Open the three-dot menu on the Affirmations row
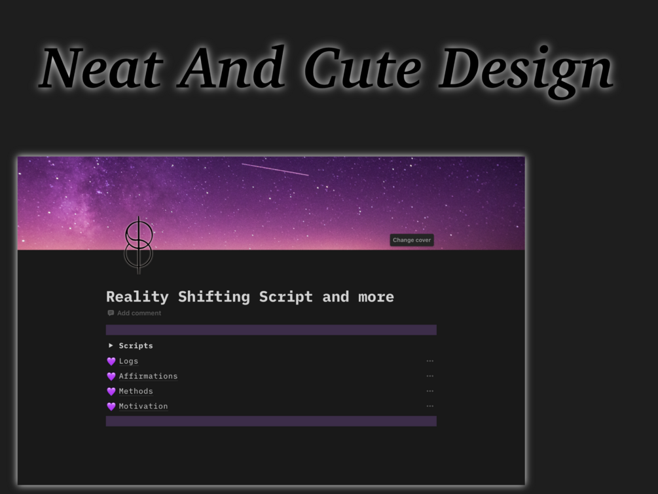The image size is (658, 494). [430, 376]
